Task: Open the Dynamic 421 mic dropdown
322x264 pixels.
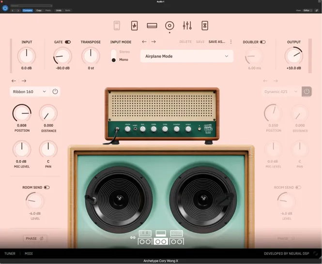Action: coord(281,92)
